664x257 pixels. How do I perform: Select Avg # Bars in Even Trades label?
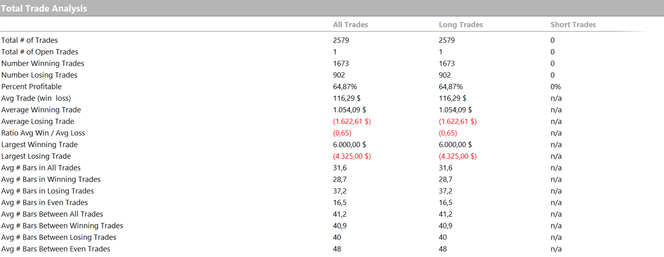44,203
